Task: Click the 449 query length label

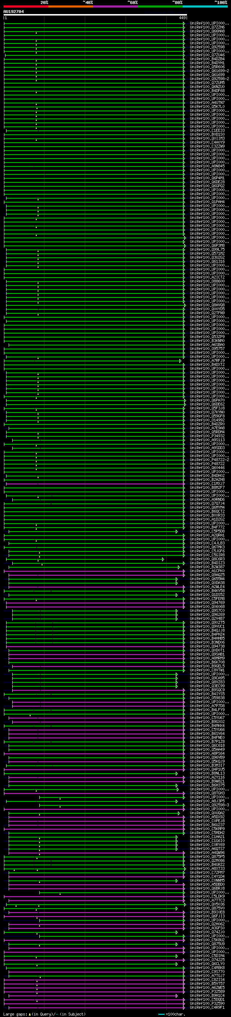Action: click(x=182, y=18)
